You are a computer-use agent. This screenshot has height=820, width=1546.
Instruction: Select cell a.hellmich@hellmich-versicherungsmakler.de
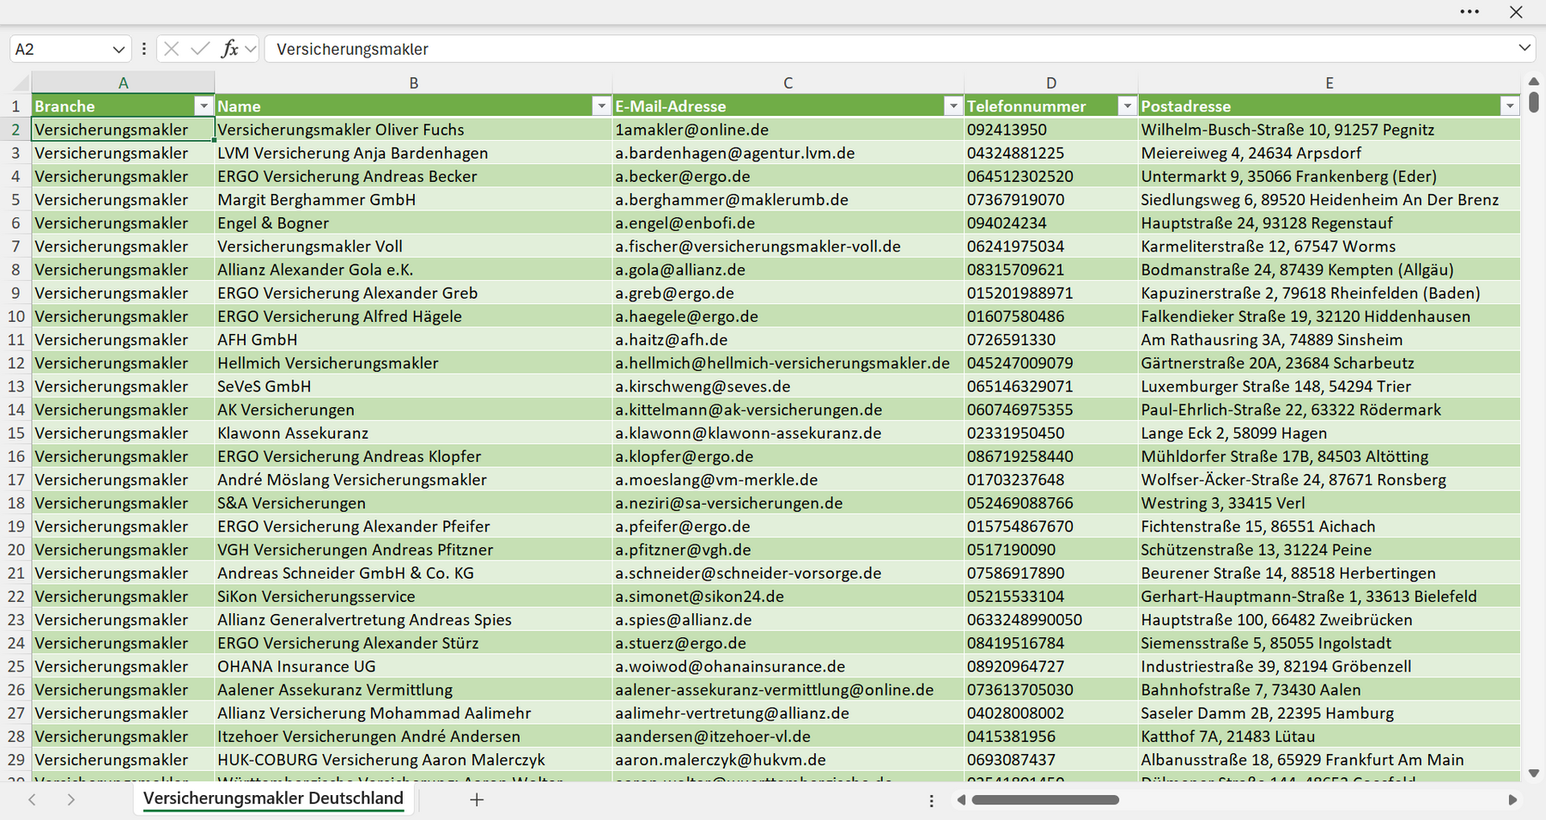pyautogui.click(x=788, y=362)
